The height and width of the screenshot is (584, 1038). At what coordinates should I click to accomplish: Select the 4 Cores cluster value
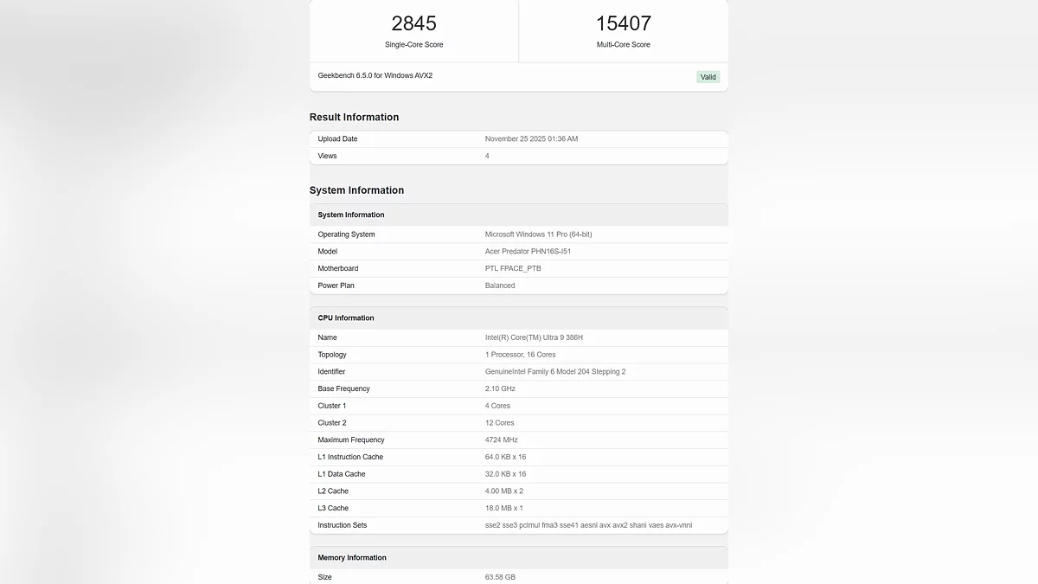coord(498,406)
